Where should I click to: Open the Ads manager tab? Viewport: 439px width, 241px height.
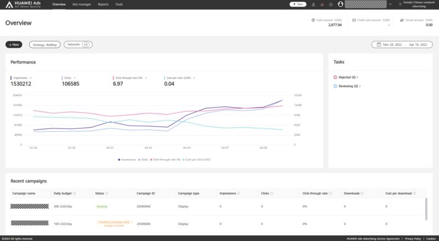tap(82, 4)
